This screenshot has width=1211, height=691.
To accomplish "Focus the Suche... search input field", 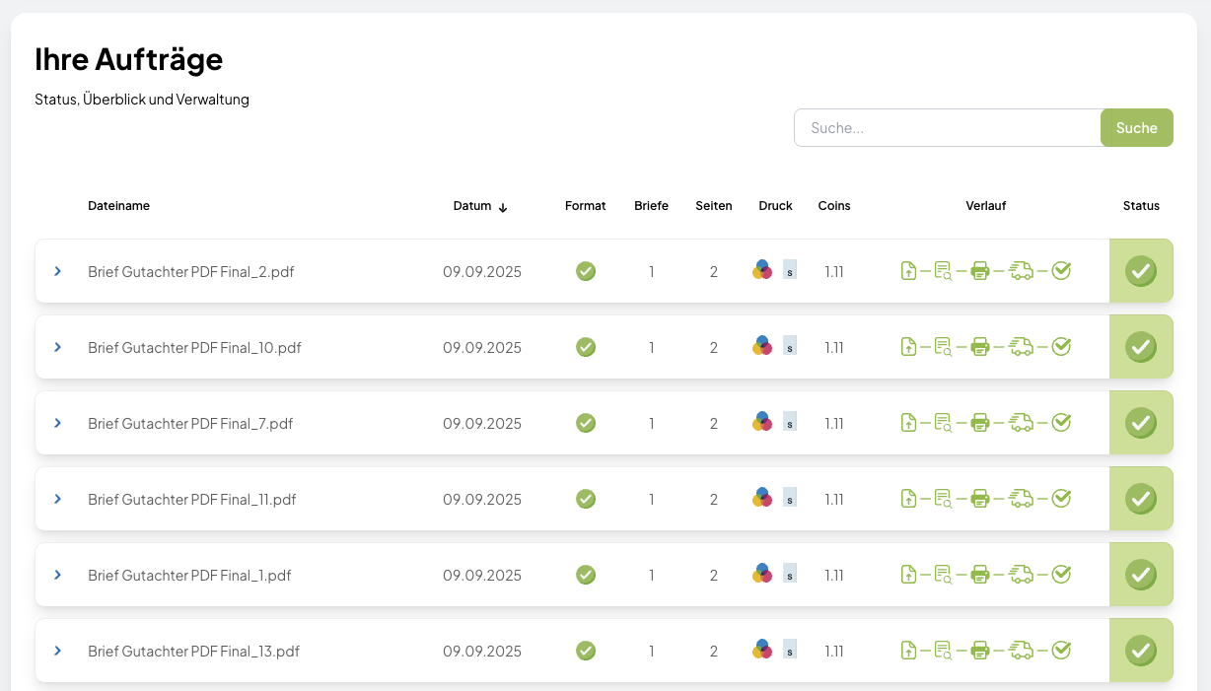I will [x=948, y=128].
